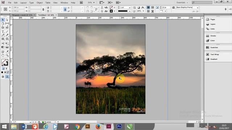Screen dimensions: 232x130
Task: Click the stroke swatch in control bar
Action: point(111,11)
